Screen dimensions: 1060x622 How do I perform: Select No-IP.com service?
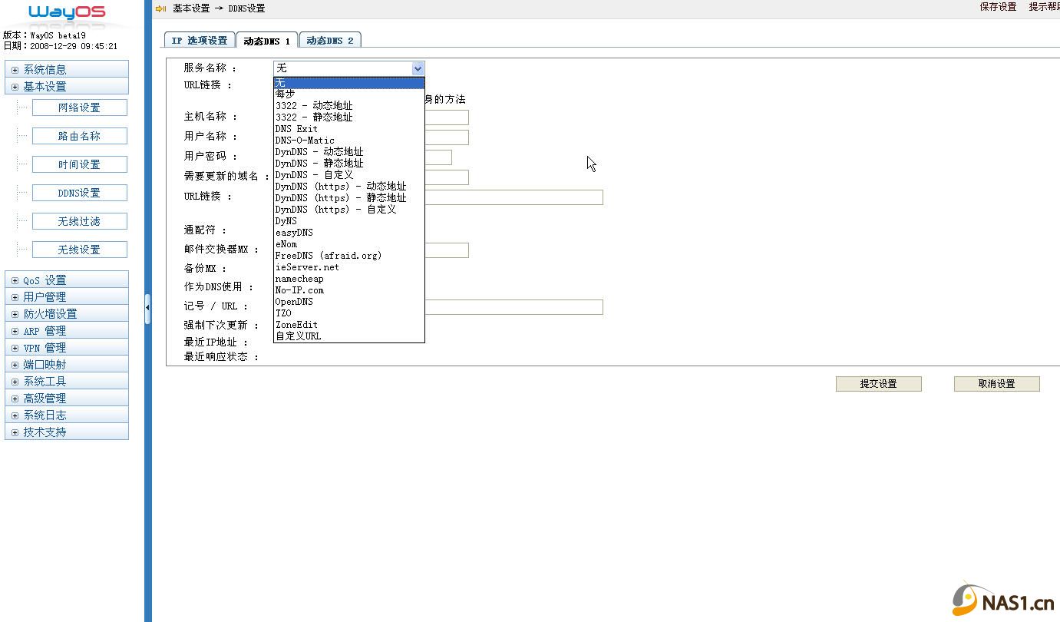tap(349, 289)
